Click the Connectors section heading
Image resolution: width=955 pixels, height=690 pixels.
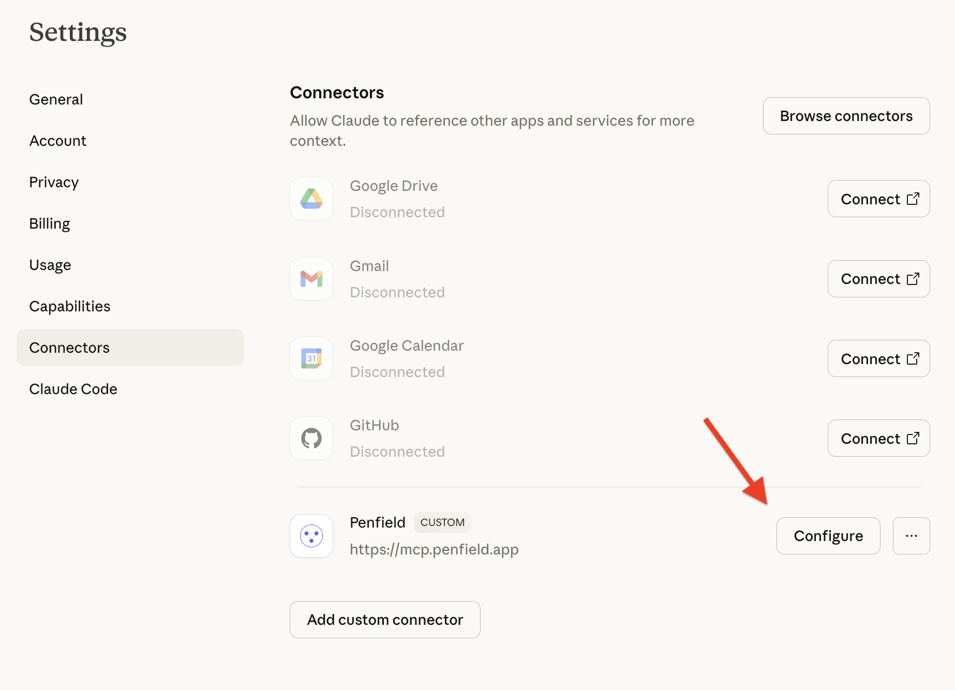(x=337, y=93)
